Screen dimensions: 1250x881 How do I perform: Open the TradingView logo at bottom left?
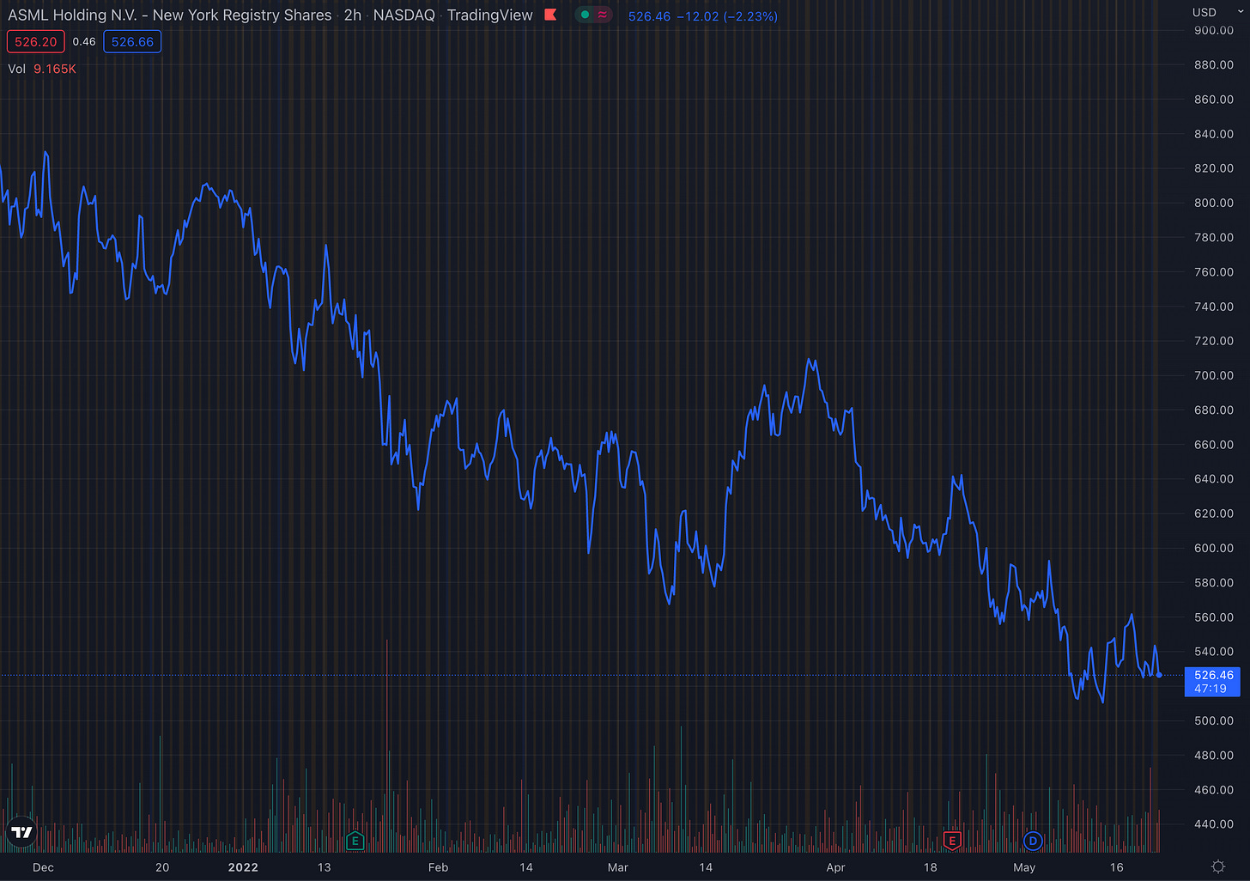coord(21,832)
